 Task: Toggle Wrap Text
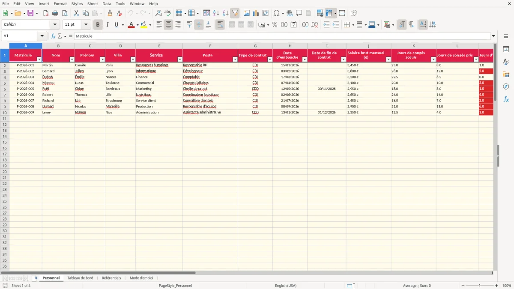coord(220,25)
